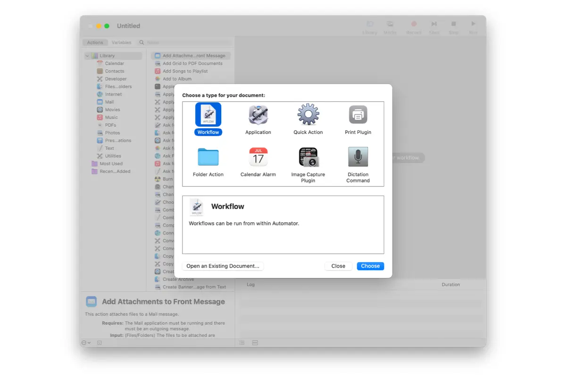Select PDFs category in sidebar
566x377 pixels.
(x=110, y=125)
